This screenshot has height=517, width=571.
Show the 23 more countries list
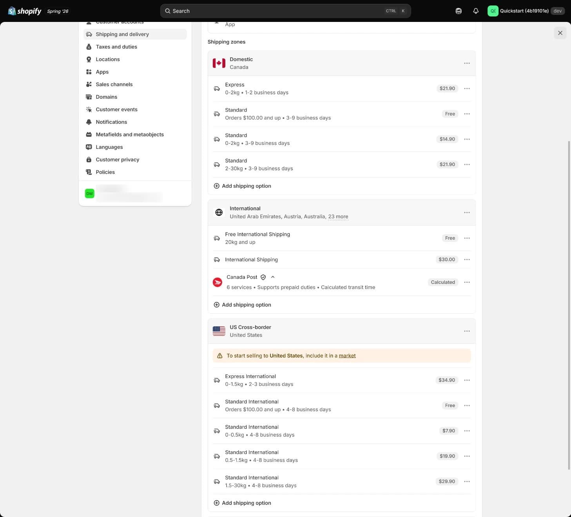[338, 217]
